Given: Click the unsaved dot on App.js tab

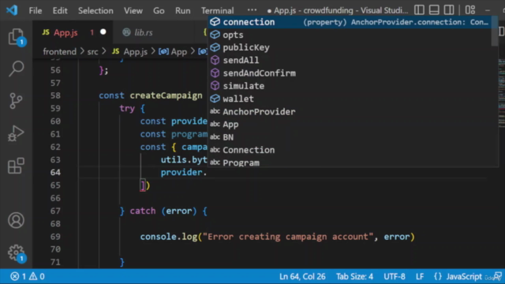Looking at the screenshot, I should tap(103, 32).
